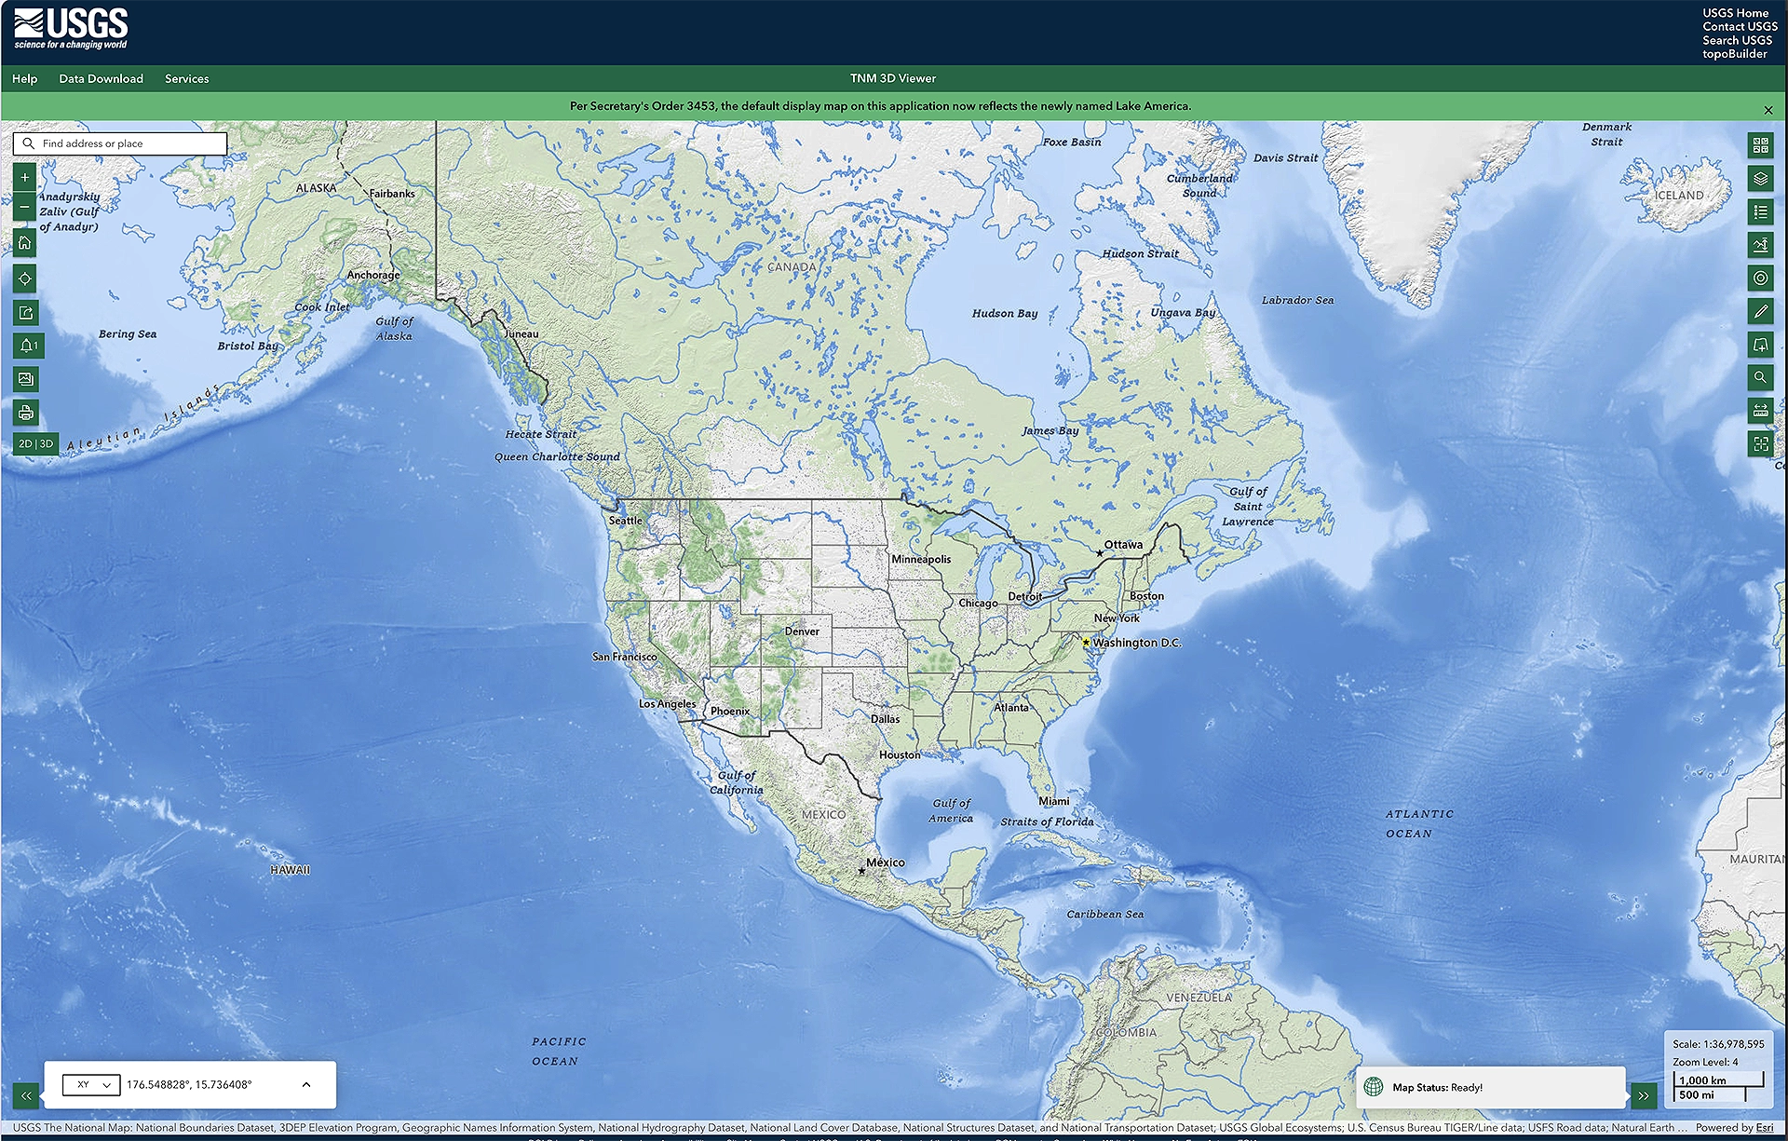Zoom out with the minus button
The height and width of the screenshot is (1141, 1788).
(25, 208)
